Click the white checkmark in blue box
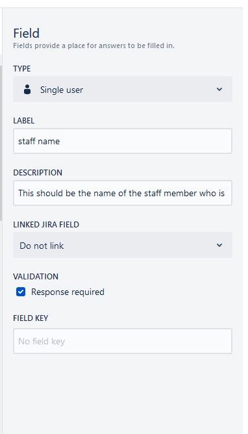The height and width of the screenshot is (434, 248). (x=21, y=292)
